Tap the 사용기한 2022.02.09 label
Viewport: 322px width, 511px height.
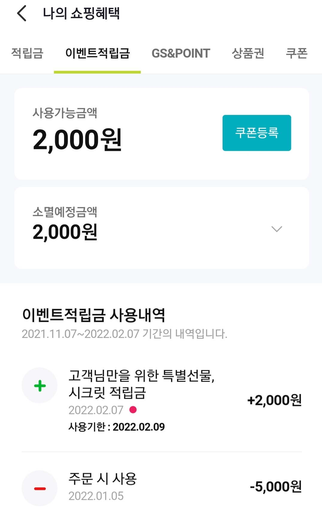pyautogui.click(x=117, y=427)
